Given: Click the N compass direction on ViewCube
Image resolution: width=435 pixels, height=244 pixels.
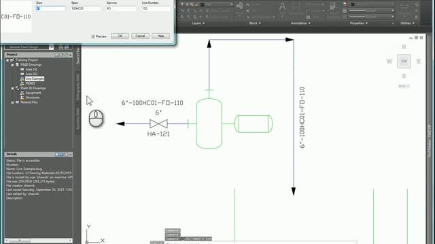Looking at the screenshot, I should (x=404, y=47).
